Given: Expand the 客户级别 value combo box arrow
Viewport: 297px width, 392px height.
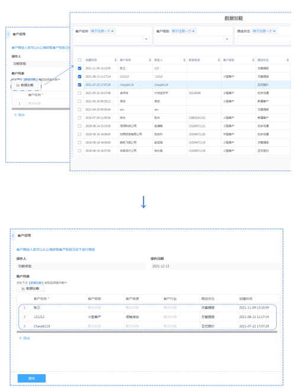Looking at the screenshot, I should pos(227,39).
